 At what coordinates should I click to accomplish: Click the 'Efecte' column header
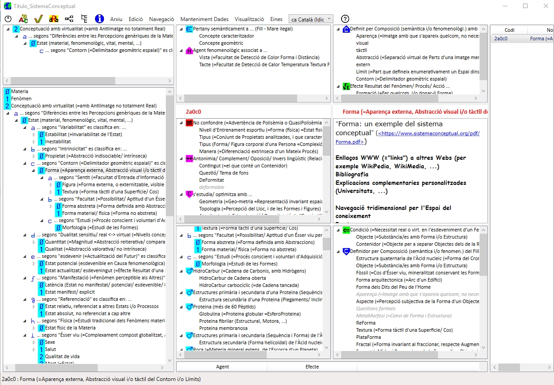point(312,367)
